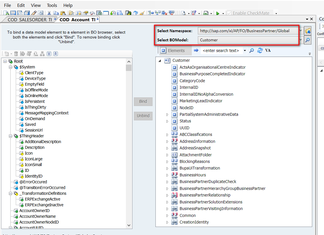Click the blue arrow icon next to Elements
Viewport: 324px width, 235px height.
(x=196, y=50)
